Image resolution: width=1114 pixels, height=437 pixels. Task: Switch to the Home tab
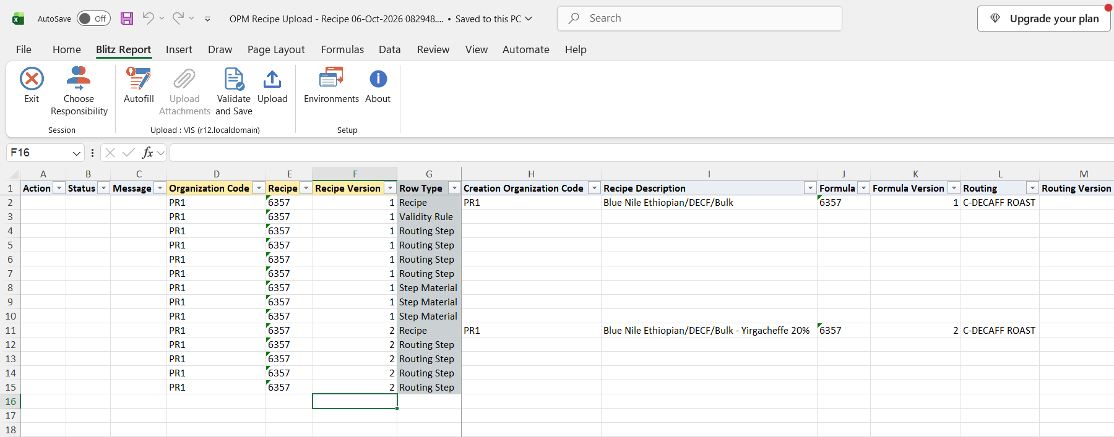[x=66, y=49]
